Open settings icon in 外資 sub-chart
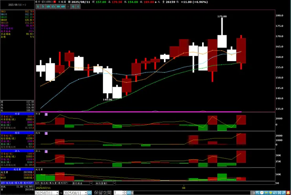The height and width of the screenshot is (195, 291). pyautogui.click(x=46, y=115)
